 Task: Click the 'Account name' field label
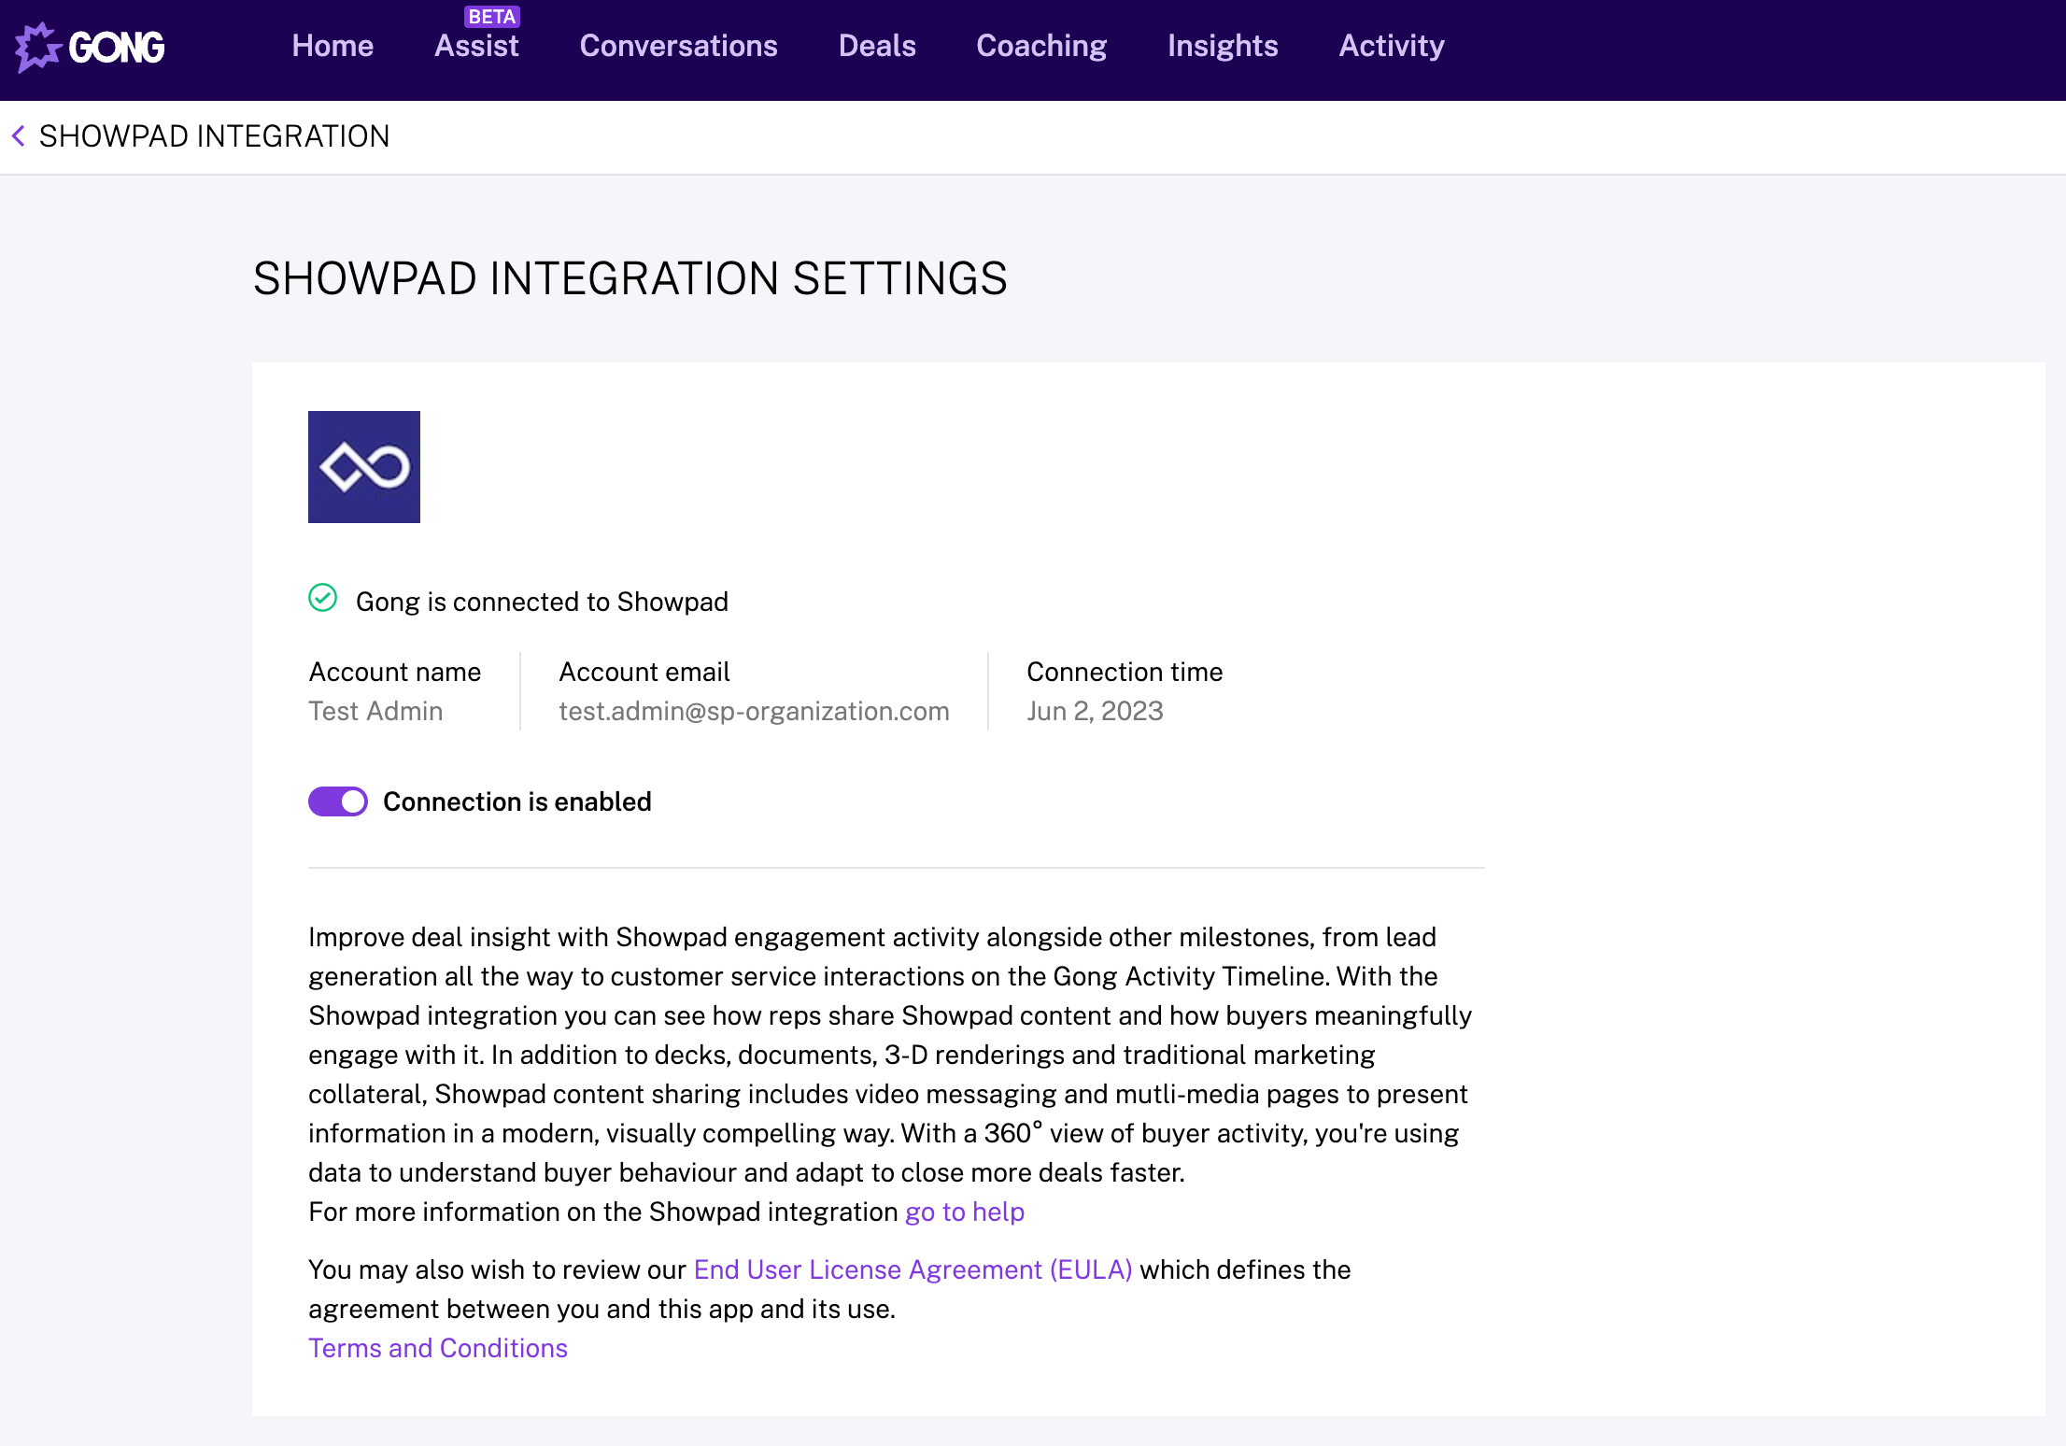[395, 672]
